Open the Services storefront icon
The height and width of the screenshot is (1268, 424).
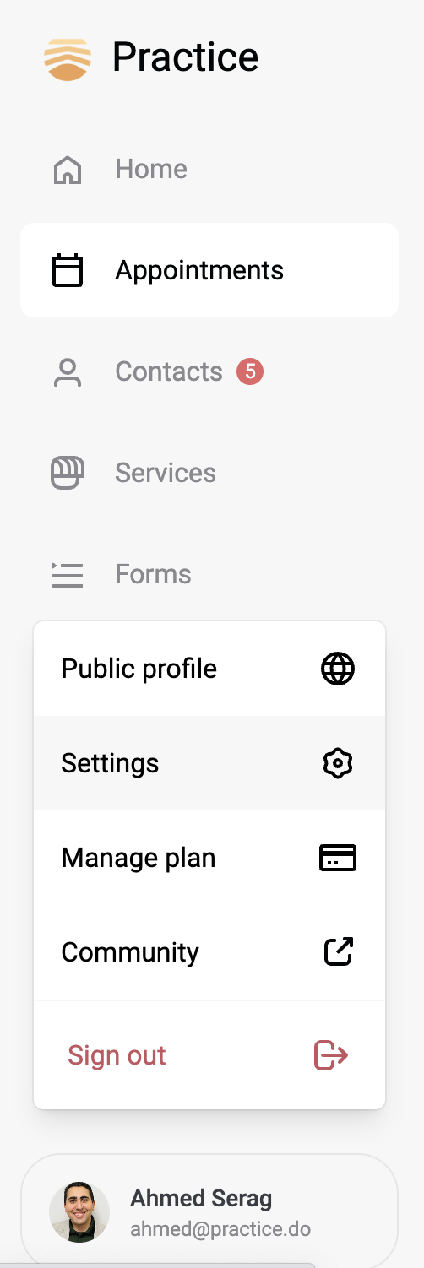[68, 474]
